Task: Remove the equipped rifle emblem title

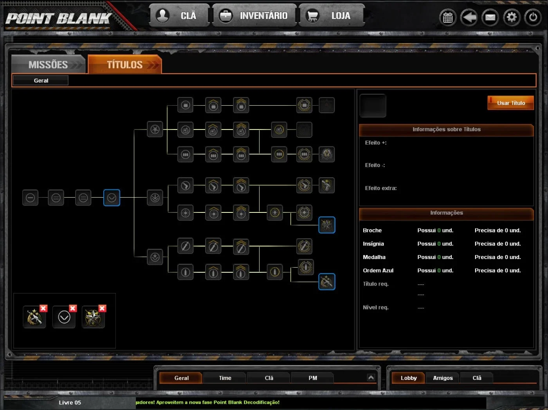Action: coord(43,308)
